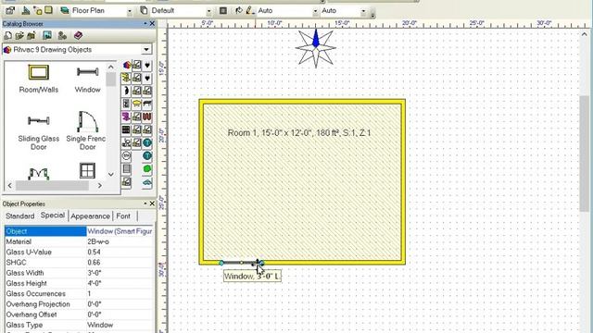Select the teal vehicle-shaped tool icon

click(x=147, y=183)
